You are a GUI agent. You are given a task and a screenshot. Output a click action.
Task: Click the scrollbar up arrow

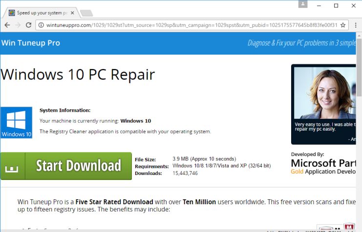tap(359, 35)
